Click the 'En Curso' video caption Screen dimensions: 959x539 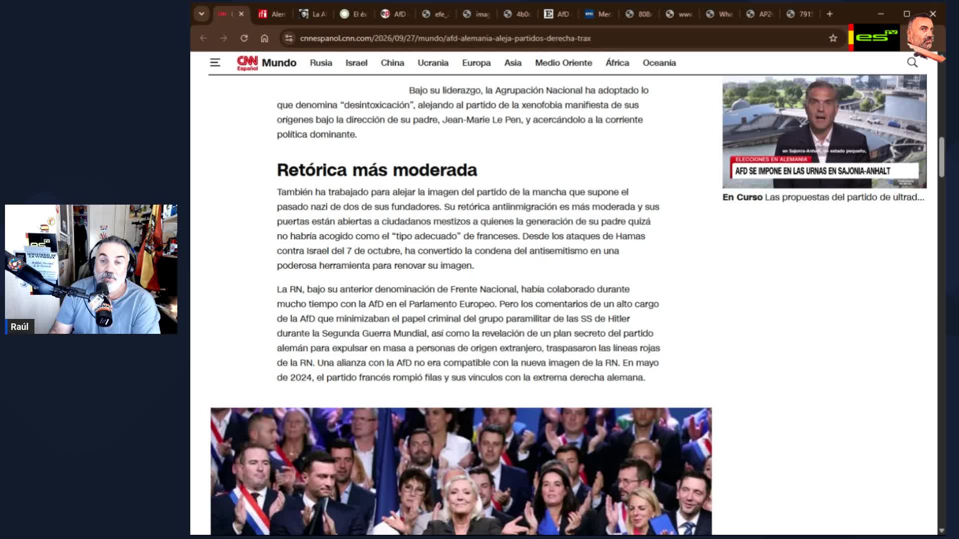point(823,197)
